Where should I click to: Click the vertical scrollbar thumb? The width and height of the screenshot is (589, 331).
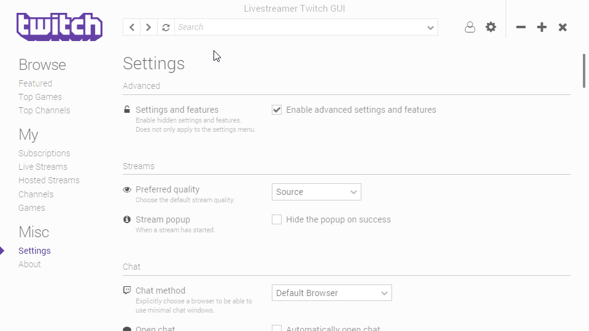[583, 70]
